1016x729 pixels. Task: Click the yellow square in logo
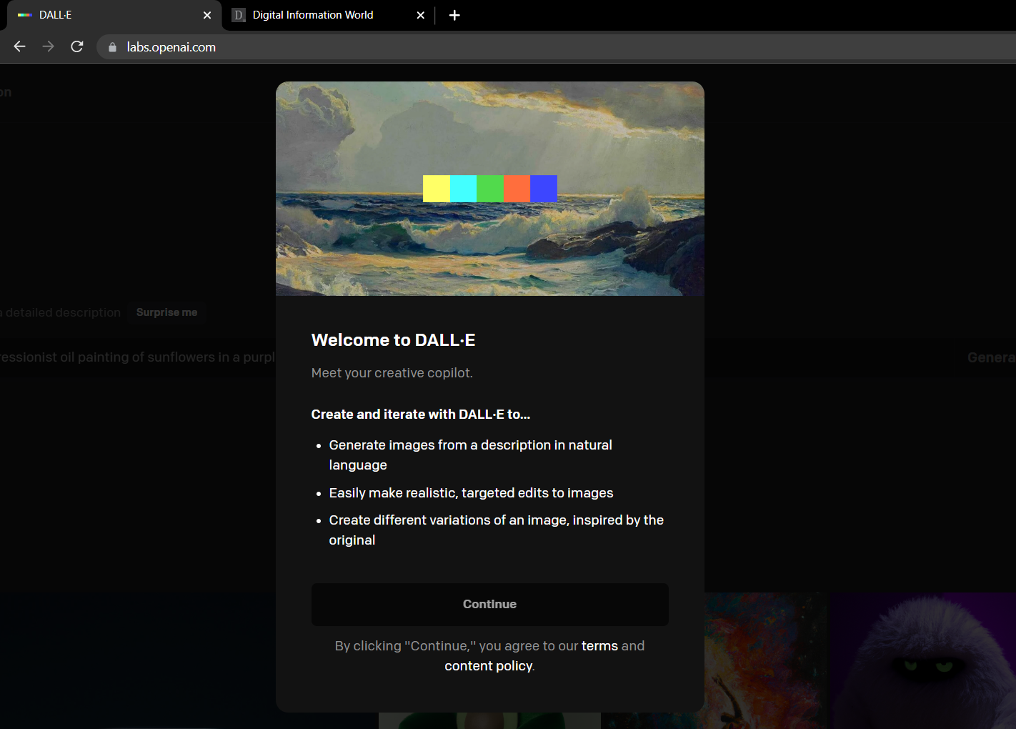point(437,189)
